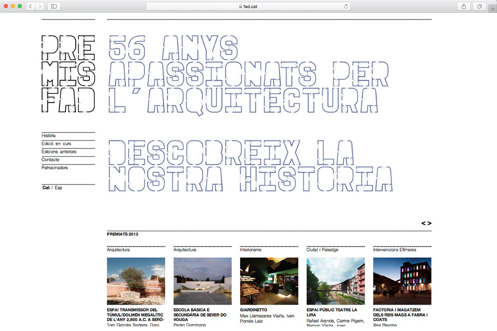The height and width of the screenshot is (331, 497).
Task: Open a new tab with plus button
Action: [x=492, y=9]
